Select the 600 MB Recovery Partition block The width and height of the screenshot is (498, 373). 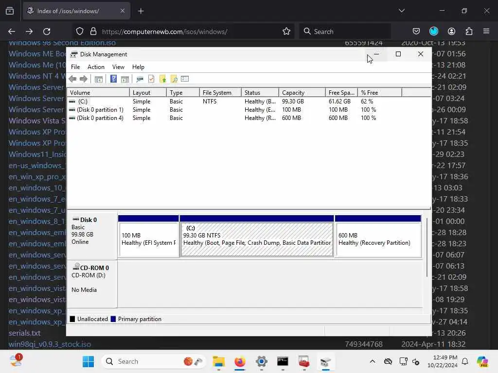(378, 237)
